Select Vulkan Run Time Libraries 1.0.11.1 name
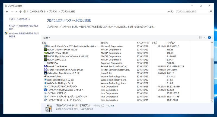The width and height of the screenshot is (217, 117). click(x=64, y=73)
